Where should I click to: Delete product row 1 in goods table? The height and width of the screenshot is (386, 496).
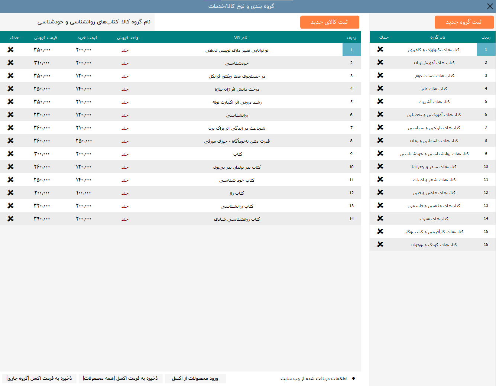coord(10,50)
